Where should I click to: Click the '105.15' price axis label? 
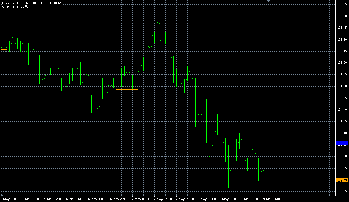click(x=342, y=51)
